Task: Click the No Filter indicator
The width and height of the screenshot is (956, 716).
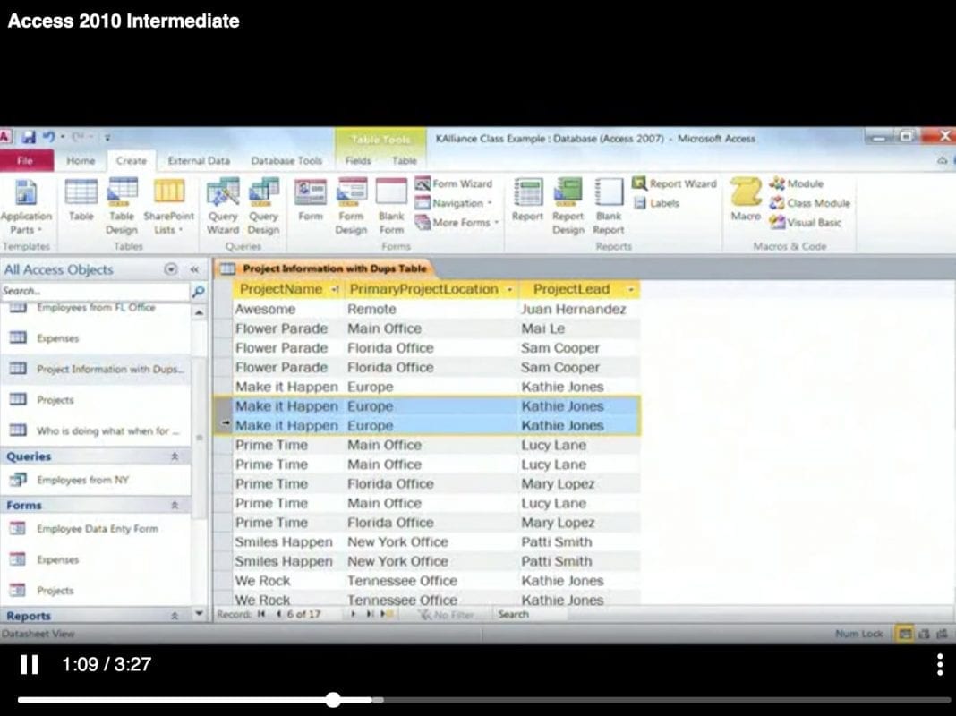Action: click(448, 615)
